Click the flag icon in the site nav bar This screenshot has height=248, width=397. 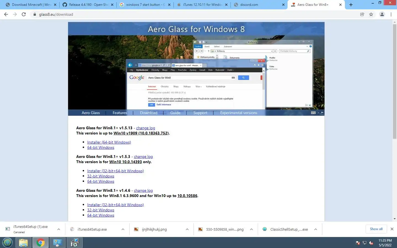pyautogui.click(x=322, y=113)
